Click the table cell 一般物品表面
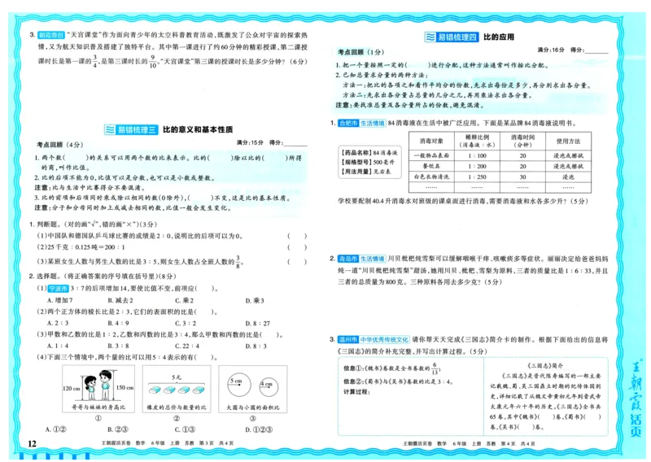651x462 pixels. pos(431,155)
